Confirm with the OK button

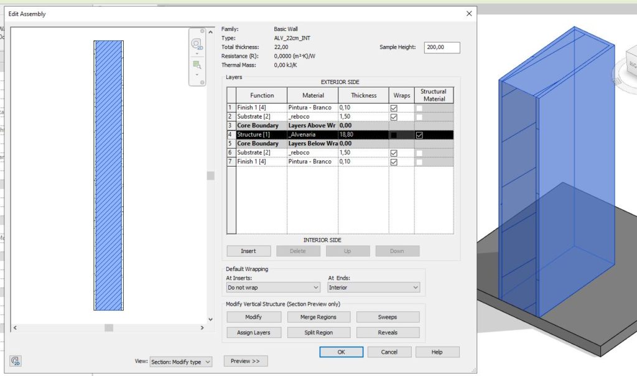point(342,352)
